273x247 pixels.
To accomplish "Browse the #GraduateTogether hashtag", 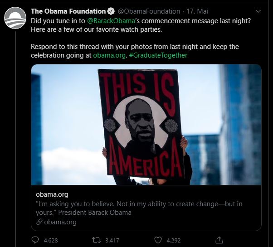I will tap(158, 55).
